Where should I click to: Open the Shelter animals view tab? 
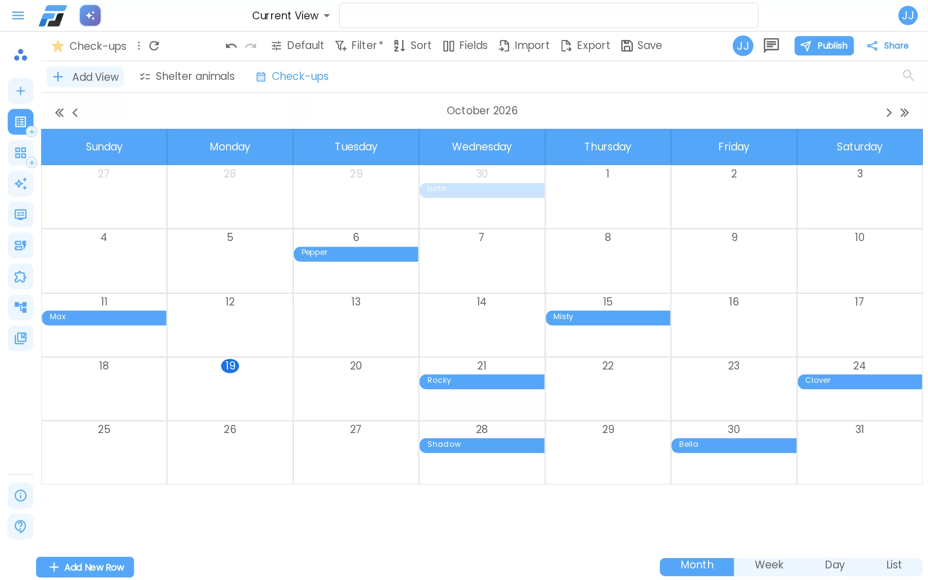[187, 76]
